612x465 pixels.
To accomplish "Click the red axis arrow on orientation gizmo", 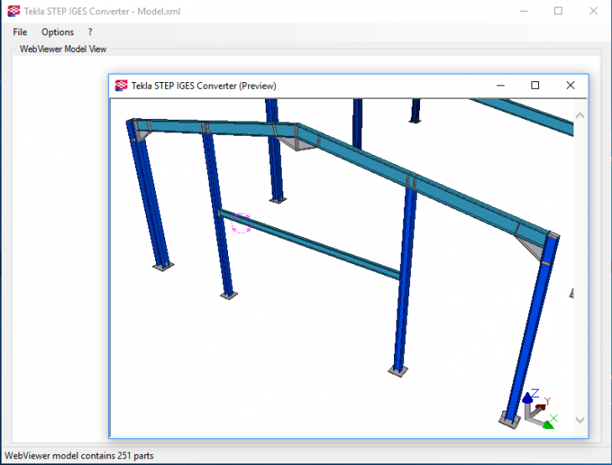I will tap(542, 410).
